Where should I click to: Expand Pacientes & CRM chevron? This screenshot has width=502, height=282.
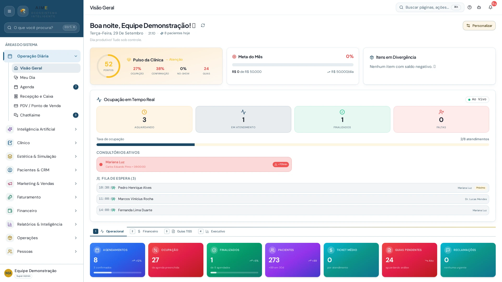(76, 170)
